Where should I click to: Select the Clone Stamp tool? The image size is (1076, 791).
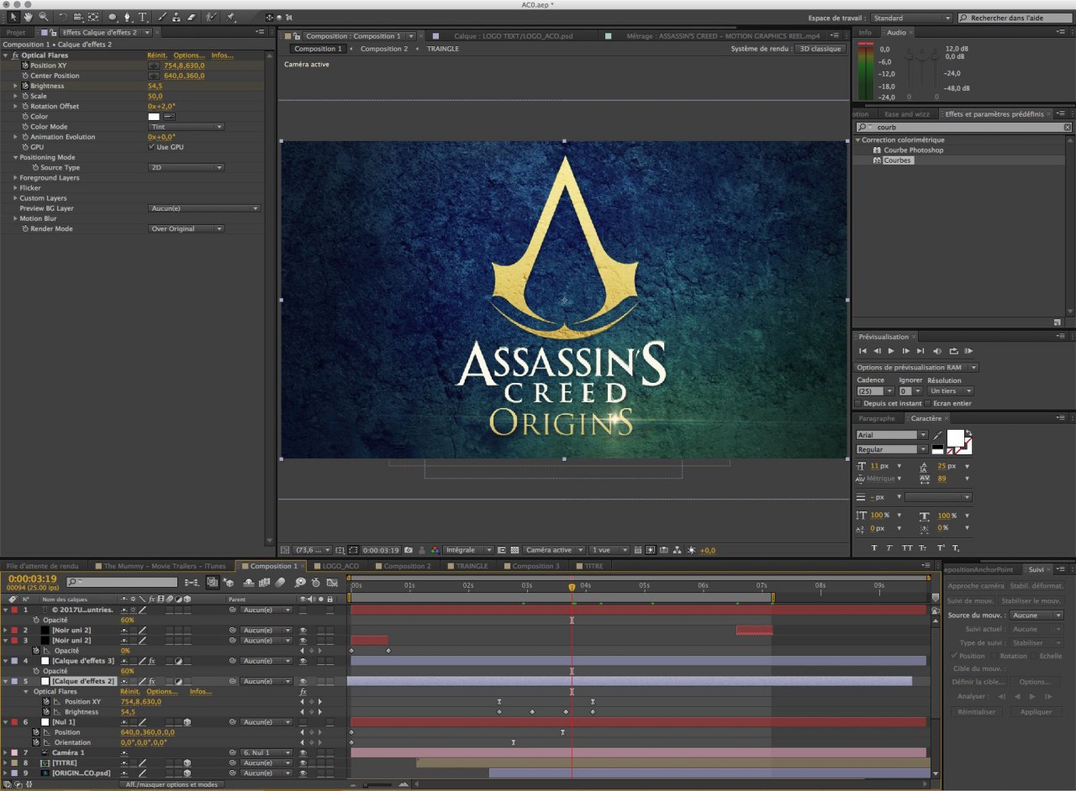point(177,17)
